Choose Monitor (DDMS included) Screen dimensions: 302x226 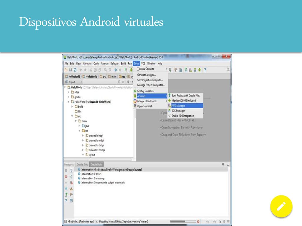[x=186, y=101]
